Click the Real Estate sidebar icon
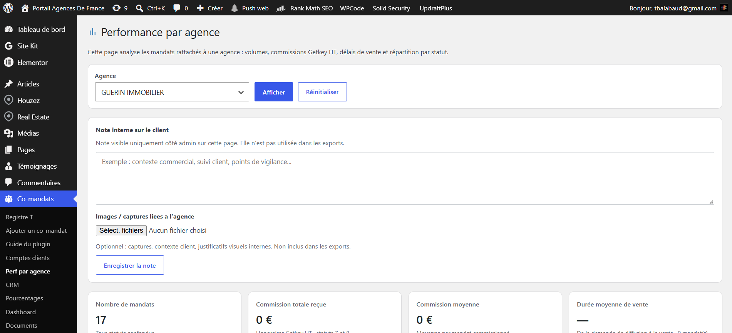The width and height of the screenshot is (732, 333). coord(8,117)
